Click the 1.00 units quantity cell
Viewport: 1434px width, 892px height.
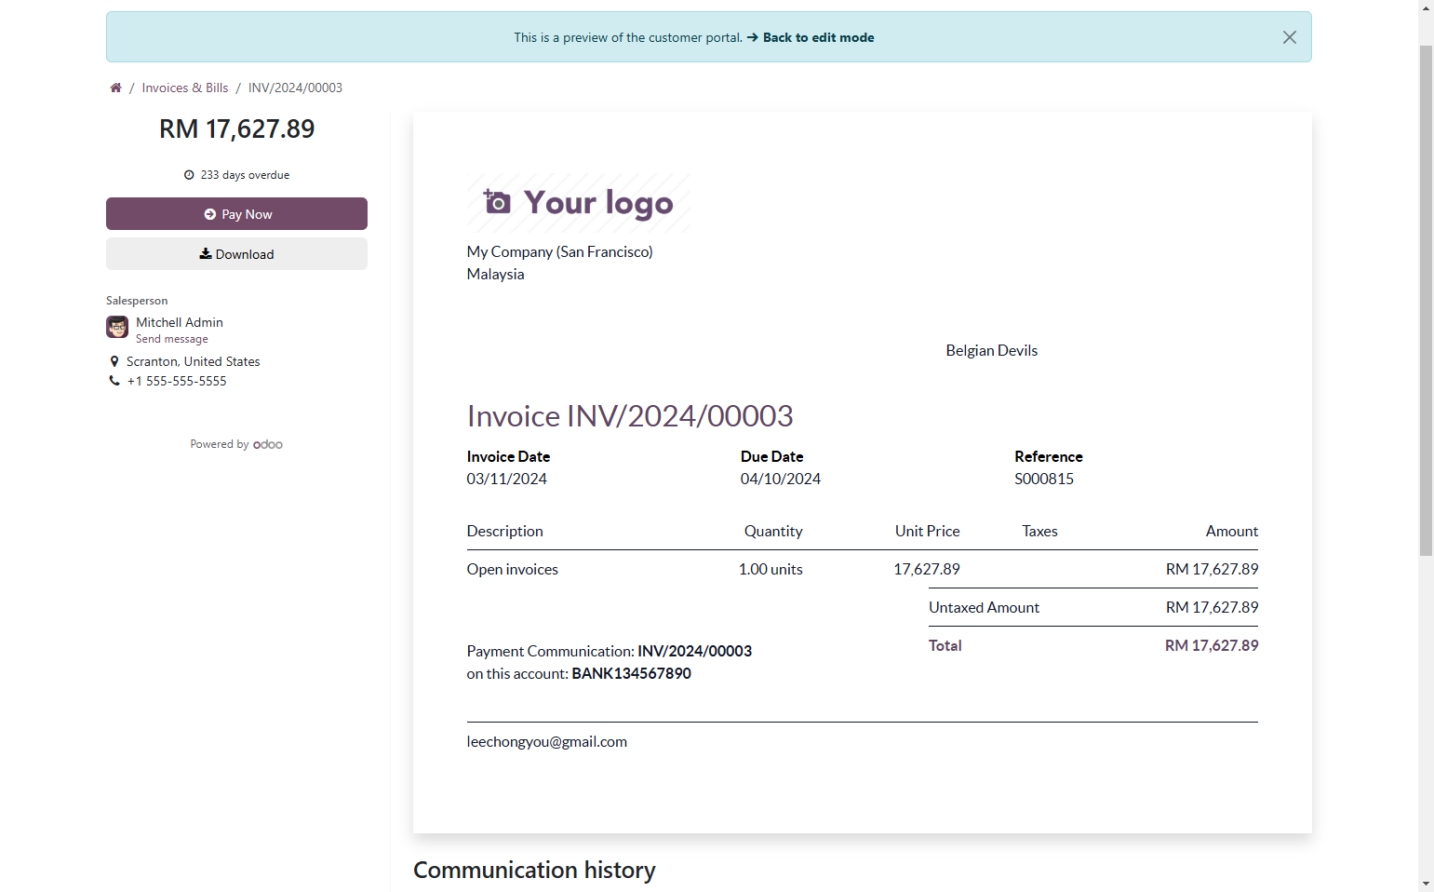[771, 569]
